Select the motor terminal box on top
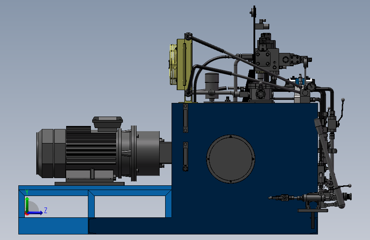 (x=108, y=124)
